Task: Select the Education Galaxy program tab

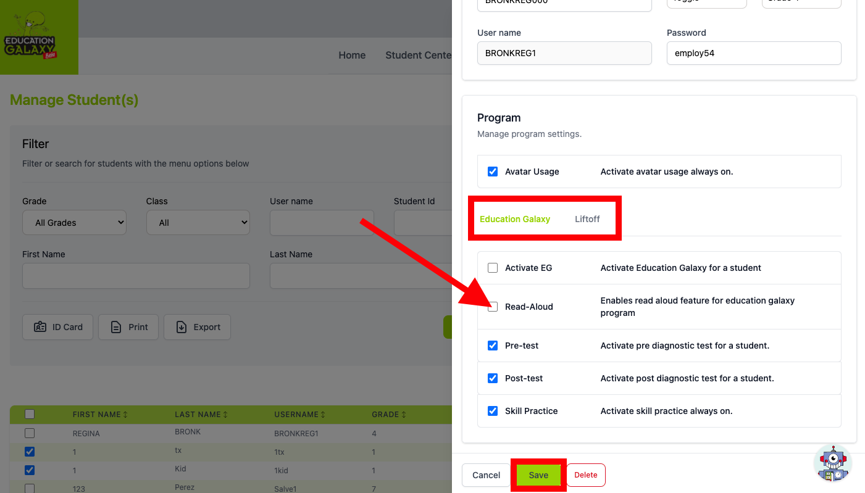Action: click(x=515, y=219)
